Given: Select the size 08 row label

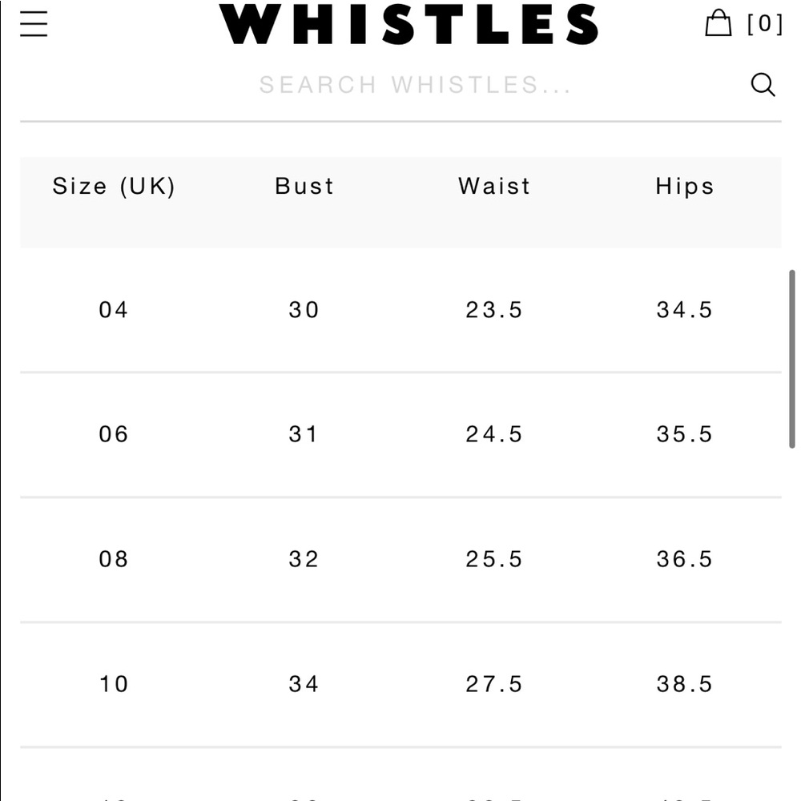Looking at the screenshot, I should 114,559.
